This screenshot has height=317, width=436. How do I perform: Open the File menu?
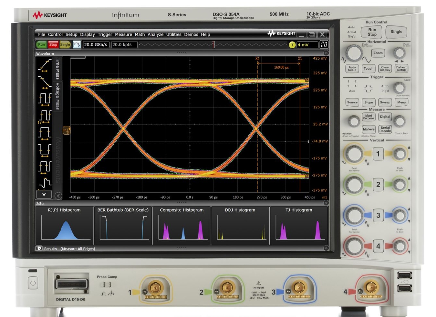click(x=42, y=34)
